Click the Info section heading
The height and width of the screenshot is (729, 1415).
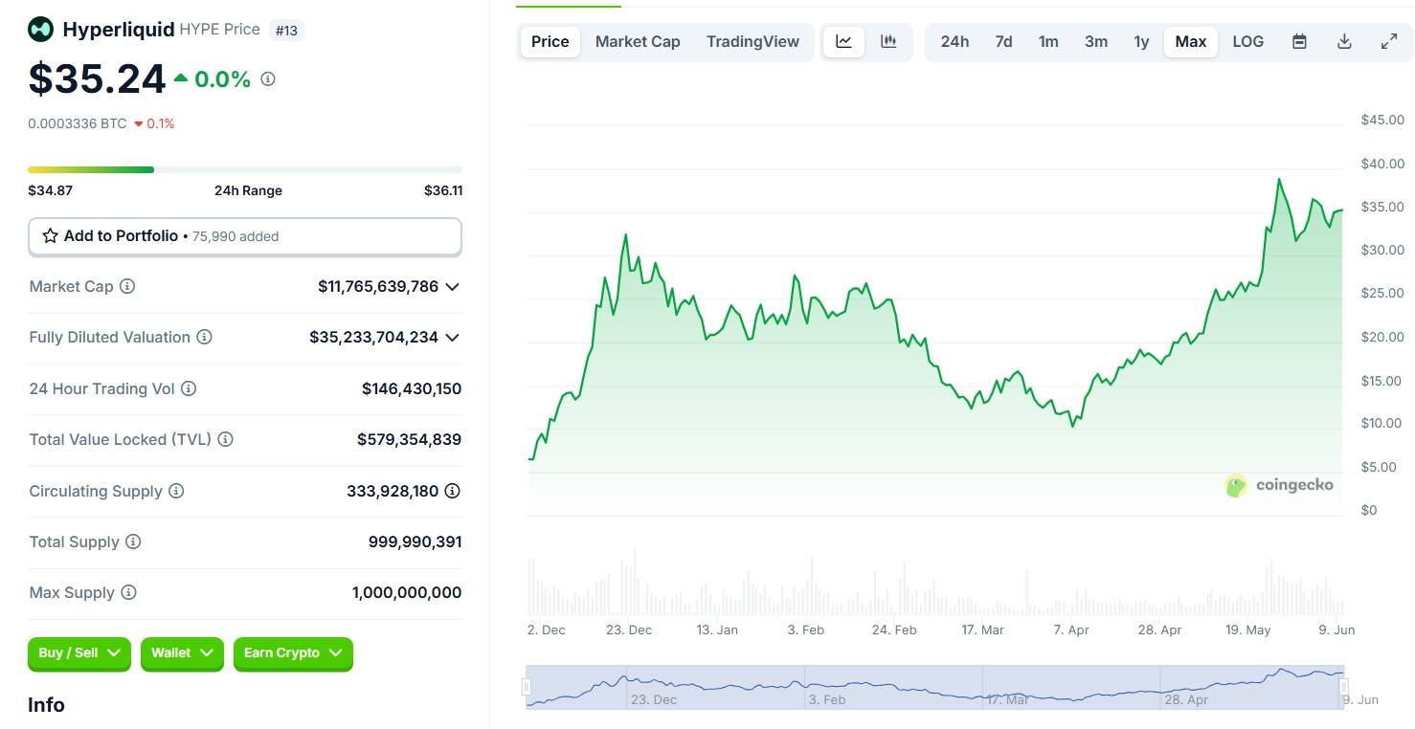click(46, 705)
